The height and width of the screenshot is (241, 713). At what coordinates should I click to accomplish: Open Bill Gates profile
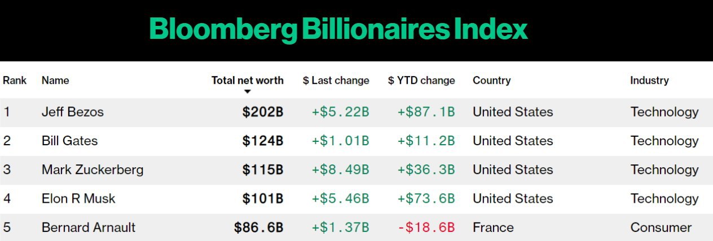pyautogui.click(x=69, y=141)
